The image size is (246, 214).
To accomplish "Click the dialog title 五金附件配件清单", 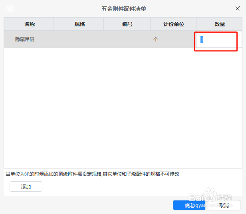I will click(124, 9).
